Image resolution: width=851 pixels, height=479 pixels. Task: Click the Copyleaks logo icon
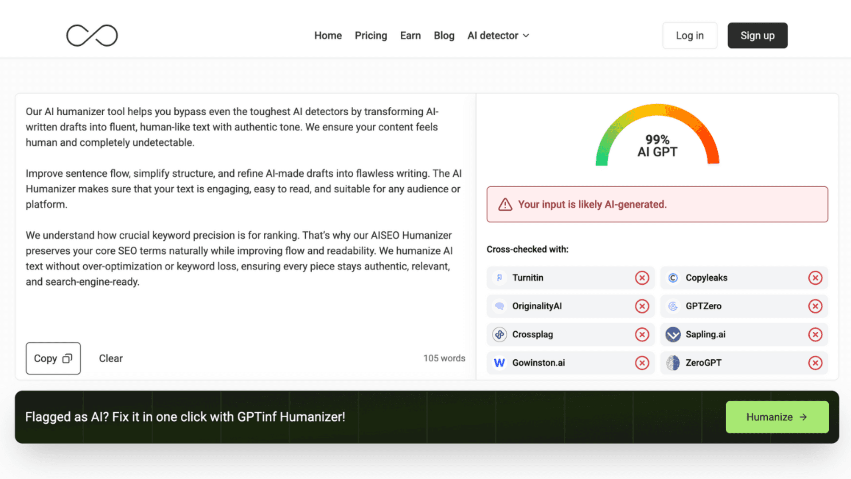[673, 278]
